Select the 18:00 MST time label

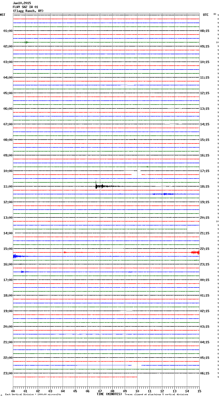pyautogui.click(x=8, y=296)
